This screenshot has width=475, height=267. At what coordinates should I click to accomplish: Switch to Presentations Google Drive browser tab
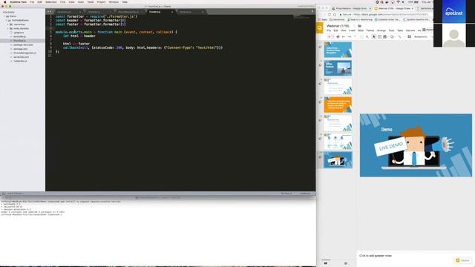[351, 8]
